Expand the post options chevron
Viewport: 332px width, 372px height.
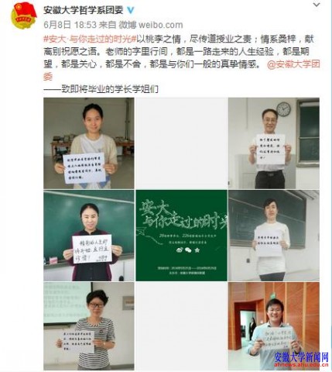point(317,5)
